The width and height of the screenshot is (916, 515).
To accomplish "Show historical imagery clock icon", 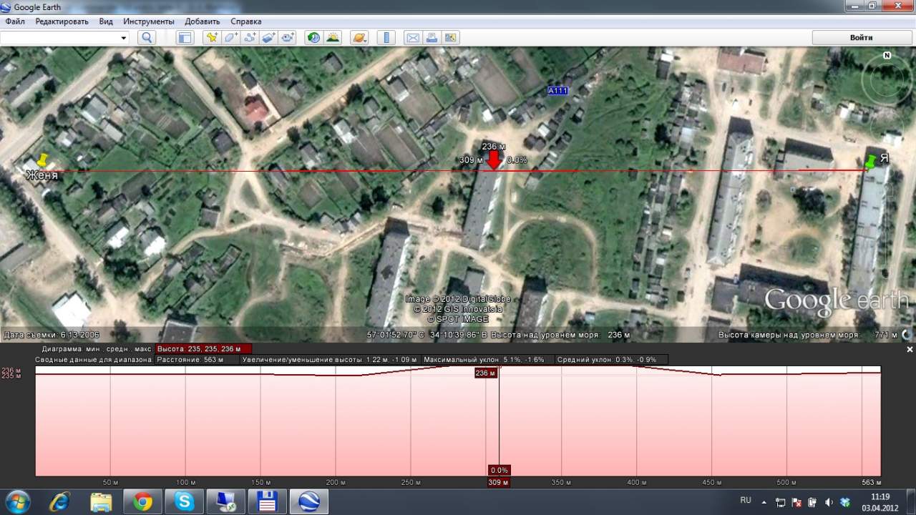I will 313,38.
